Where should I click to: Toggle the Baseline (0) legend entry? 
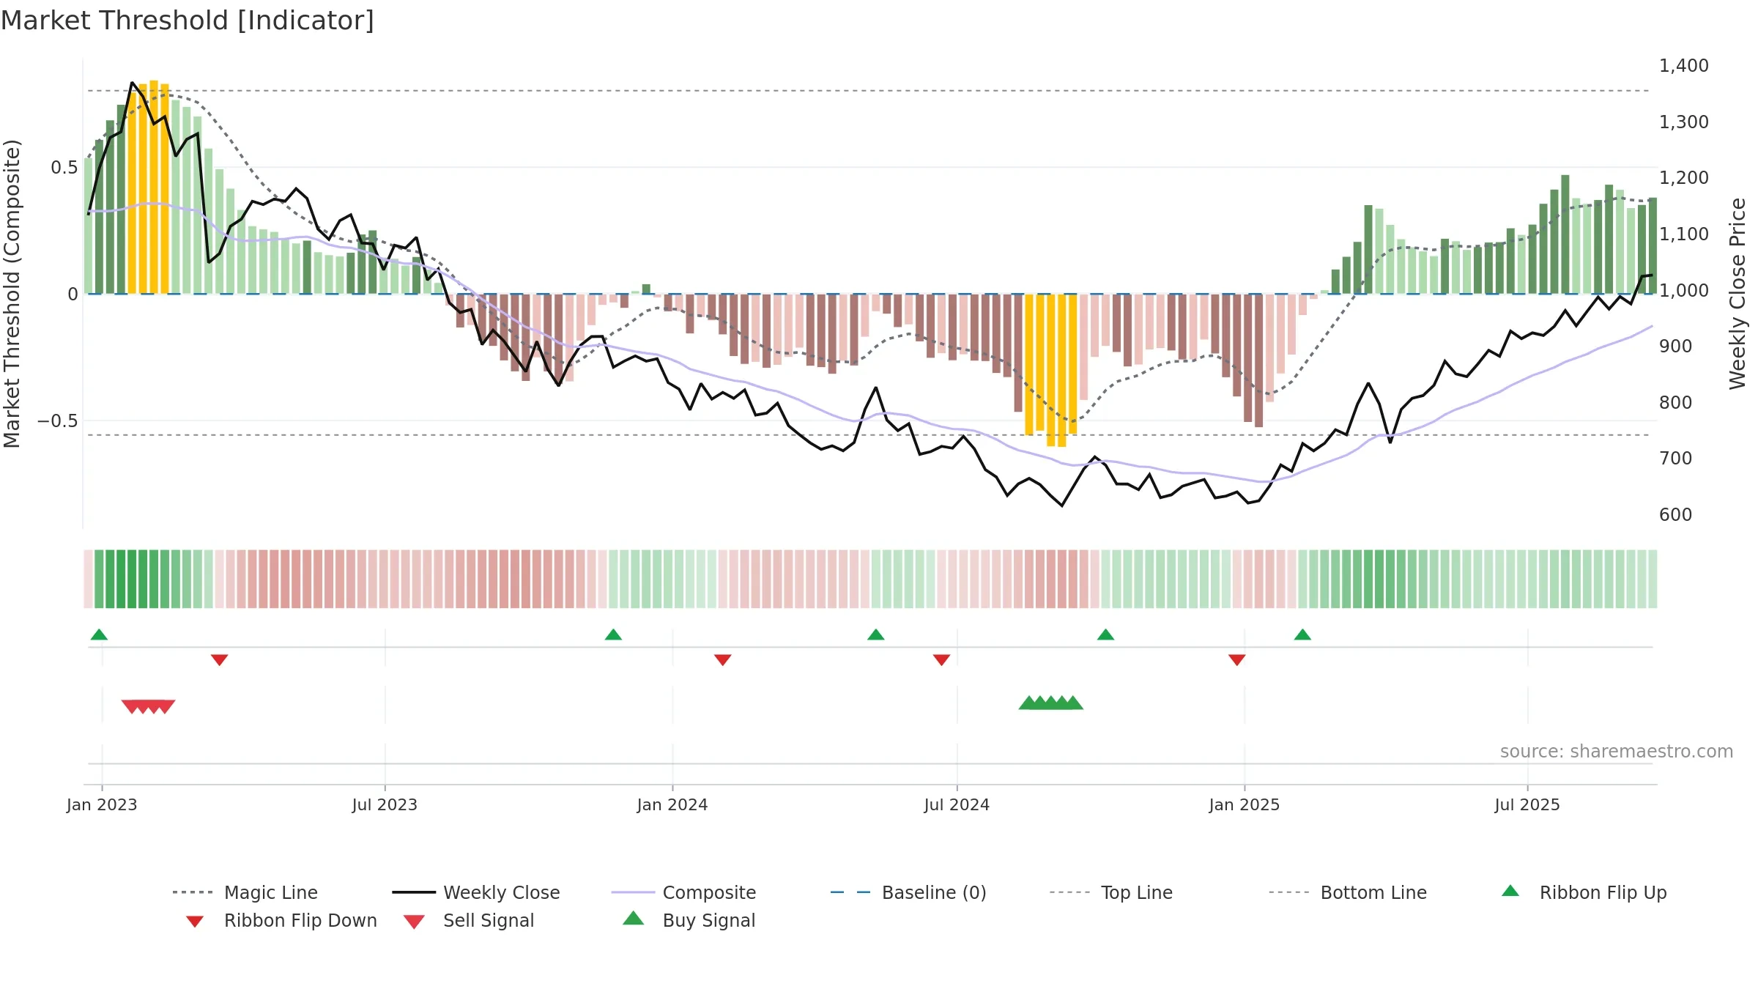pos(908,892)
